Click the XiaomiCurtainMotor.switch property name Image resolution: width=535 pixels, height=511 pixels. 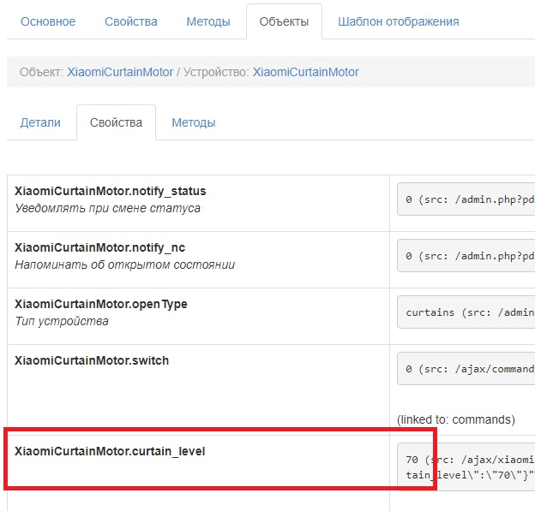point(92,360)
